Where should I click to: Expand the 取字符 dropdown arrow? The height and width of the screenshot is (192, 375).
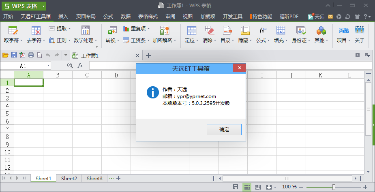click(21, 41)
